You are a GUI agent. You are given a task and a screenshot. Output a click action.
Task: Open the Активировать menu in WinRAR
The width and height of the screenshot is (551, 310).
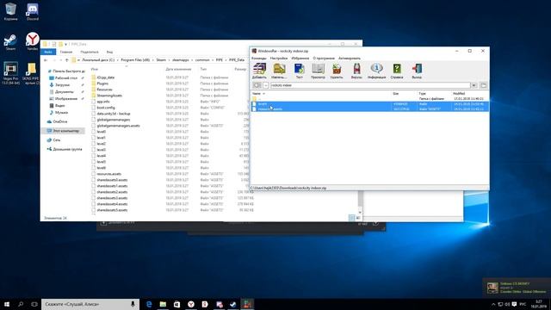[x=350, y=58]
